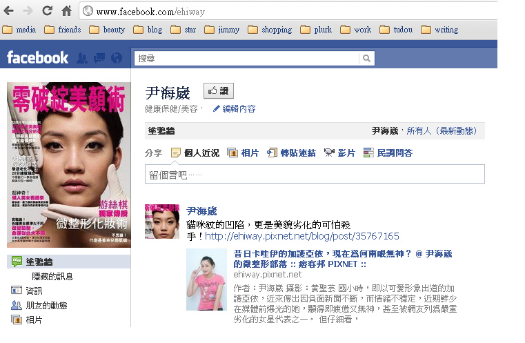Click the globe icon in the address bar
Viewport: 525px width, 343px height.
tap(88, 11)
